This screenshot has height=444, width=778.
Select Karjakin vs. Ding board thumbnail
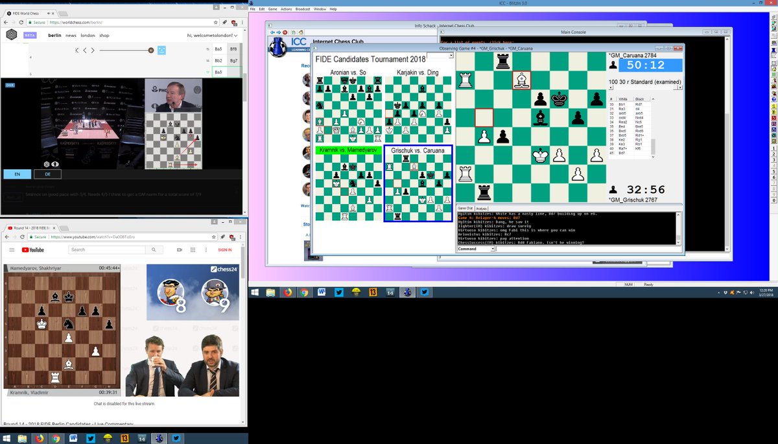418,110
